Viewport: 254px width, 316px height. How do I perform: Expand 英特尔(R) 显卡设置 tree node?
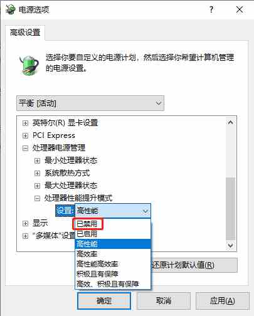tap(25, 123)
